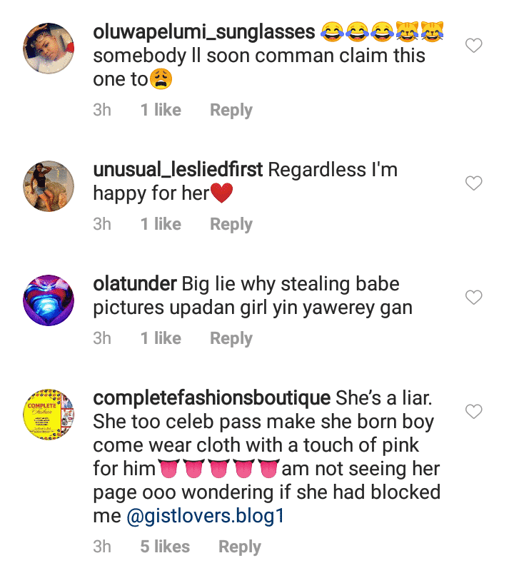Viewport: 514px width, 578px height.
Task: Show who liked olatunder's comment
Action: coord(161,338)
